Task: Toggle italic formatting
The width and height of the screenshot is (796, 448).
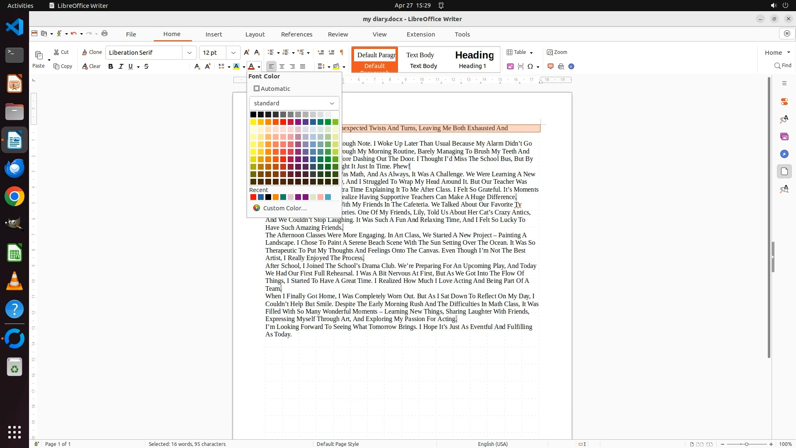Action: tap(121, 66)
